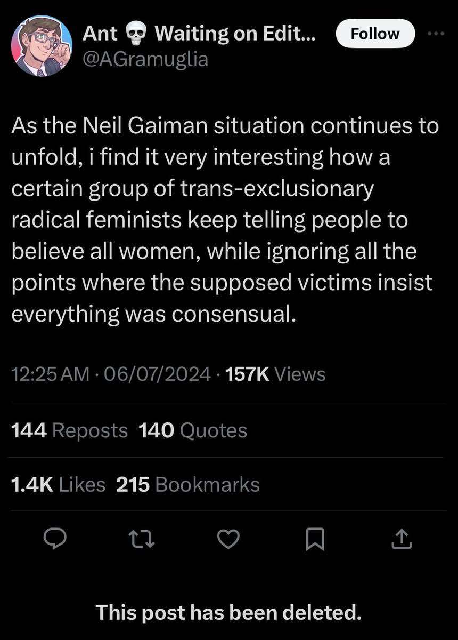Image resolution: width=458 pixels, height=640 pixels.
Task: Click the skull emoji in display name
Action: [x=136, y=35]
